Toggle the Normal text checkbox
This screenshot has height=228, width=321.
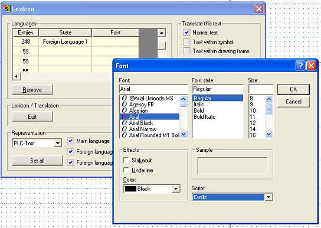(186, 32)
